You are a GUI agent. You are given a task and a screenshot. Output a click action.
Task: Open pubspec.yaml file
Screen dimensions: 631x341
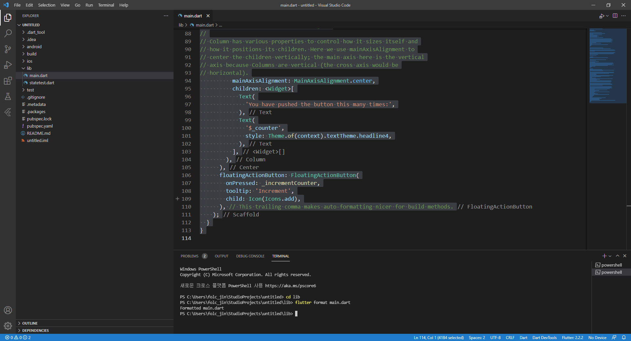(x=40, y=126)
